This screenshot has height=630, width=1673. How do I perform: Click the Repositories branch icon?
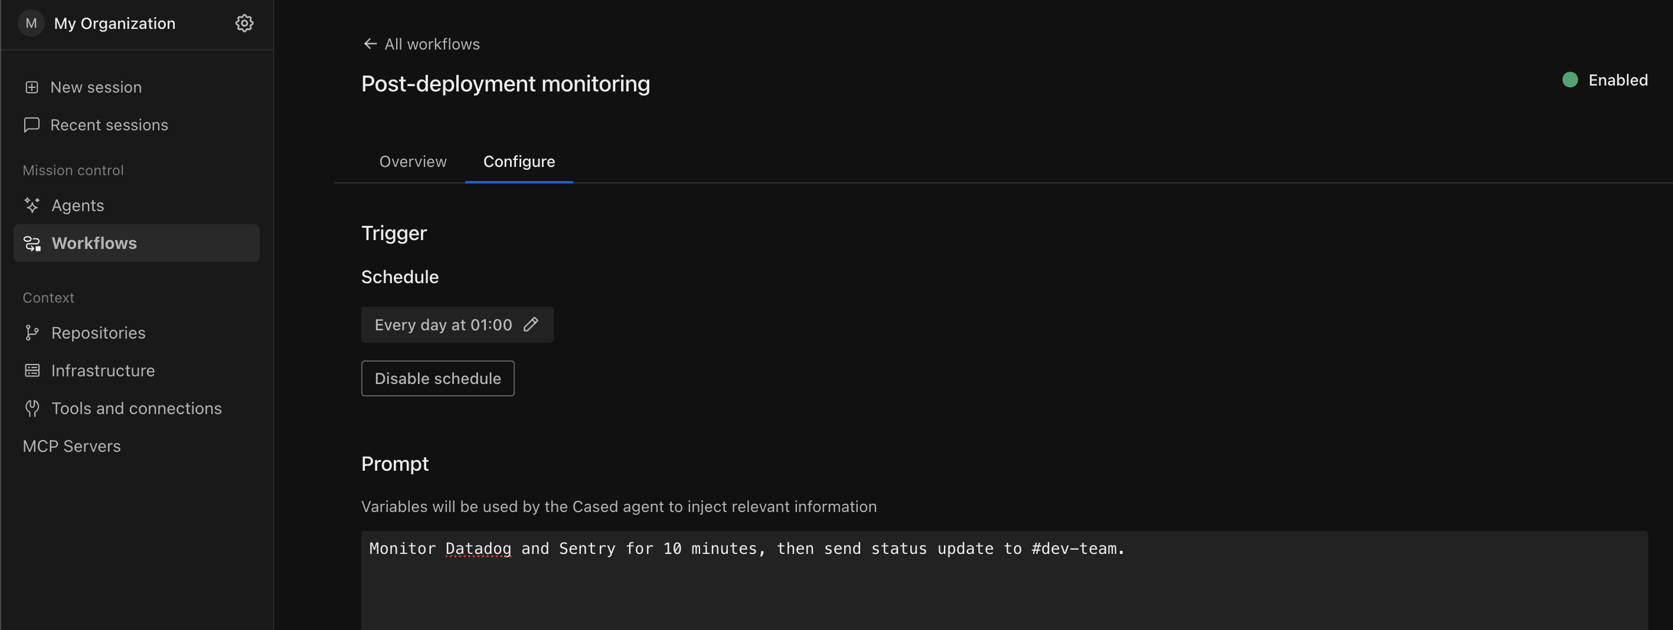click(x=32, y=333)
